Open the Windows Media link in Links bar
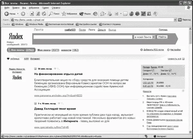 [x=34, y=24]
